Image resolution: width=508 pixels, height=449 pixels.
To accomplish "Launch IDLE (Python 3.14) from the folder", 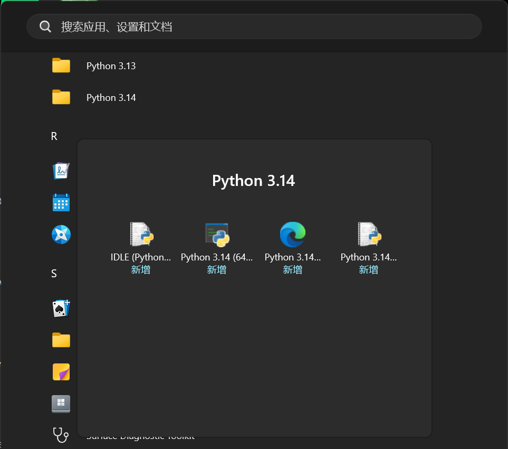I will pos(141,234).
